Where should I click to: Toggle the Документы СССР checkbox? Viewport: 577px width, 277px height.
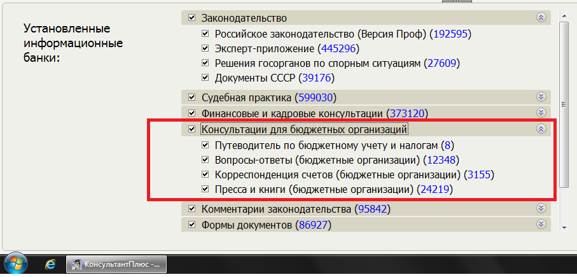pos(205,78)
